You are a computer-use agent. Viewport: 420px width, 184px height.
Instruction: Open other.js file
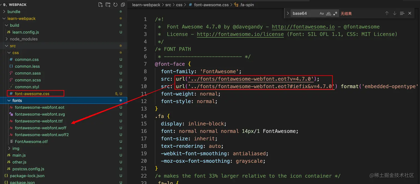[19, 162]
